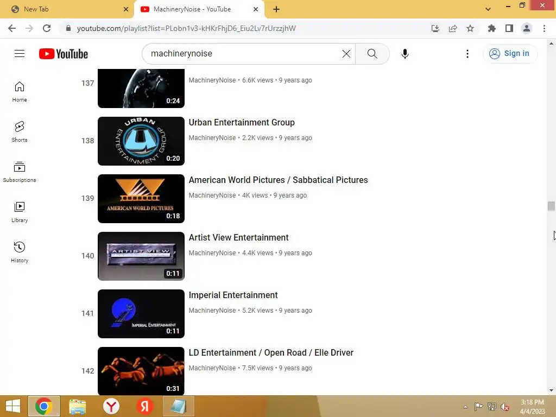Open the red Yandex Я taskbar icon
The width and height of the screenshot is (556, 417).
point(144,406)
